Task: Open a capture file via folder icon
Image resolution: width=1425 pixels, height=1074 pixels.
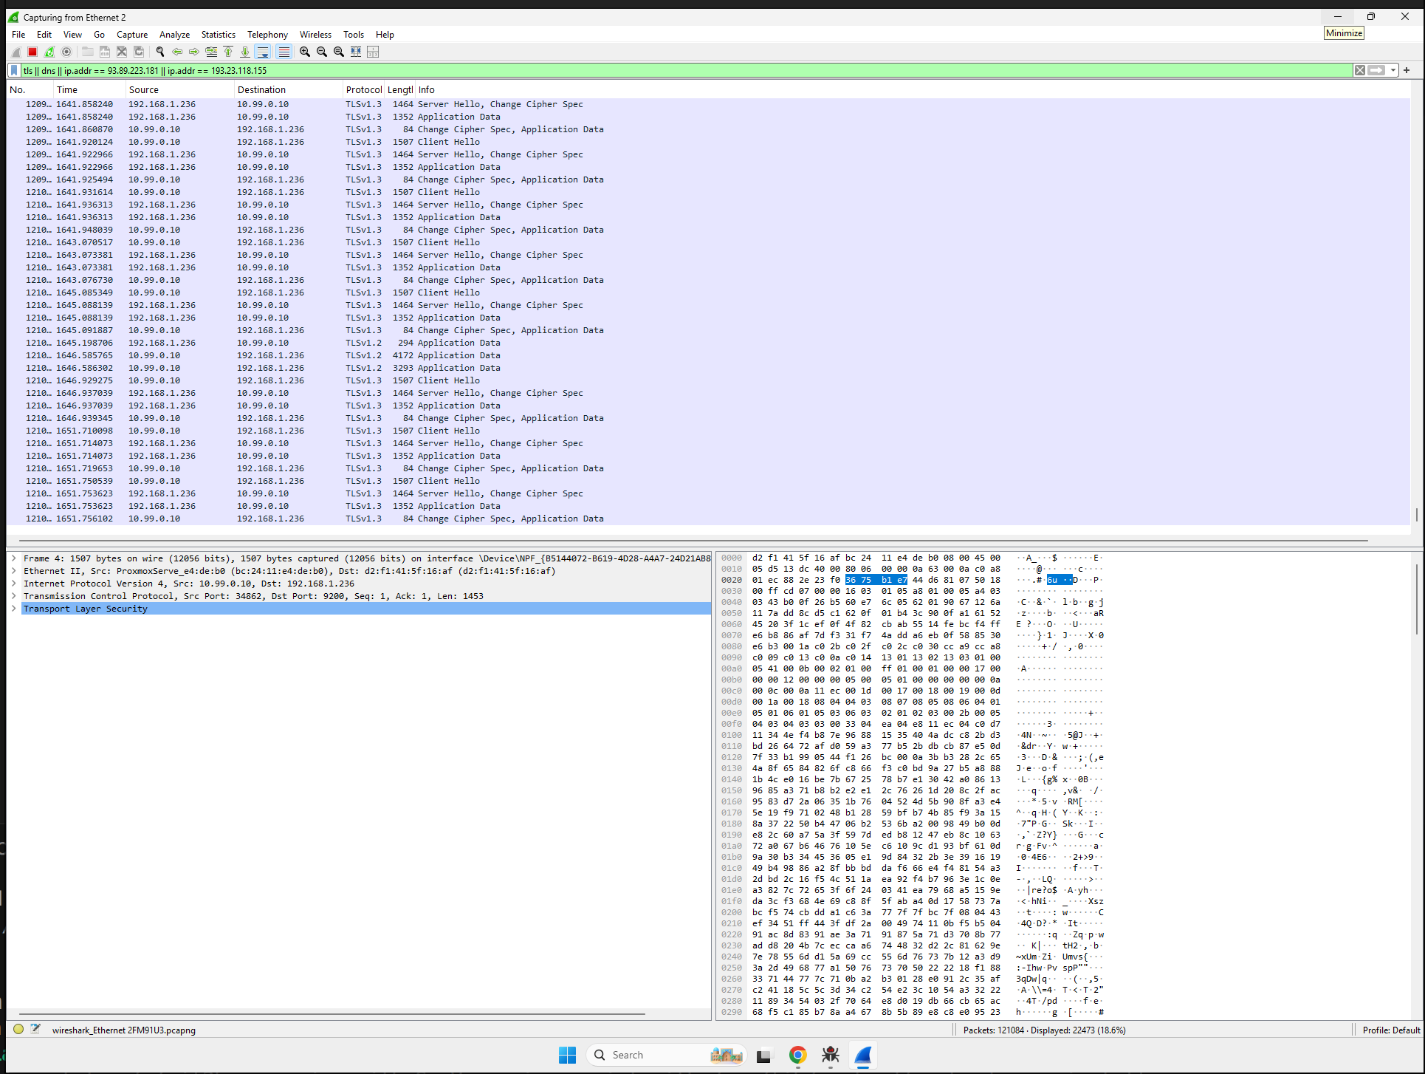Action: click(x=87, y=52)
